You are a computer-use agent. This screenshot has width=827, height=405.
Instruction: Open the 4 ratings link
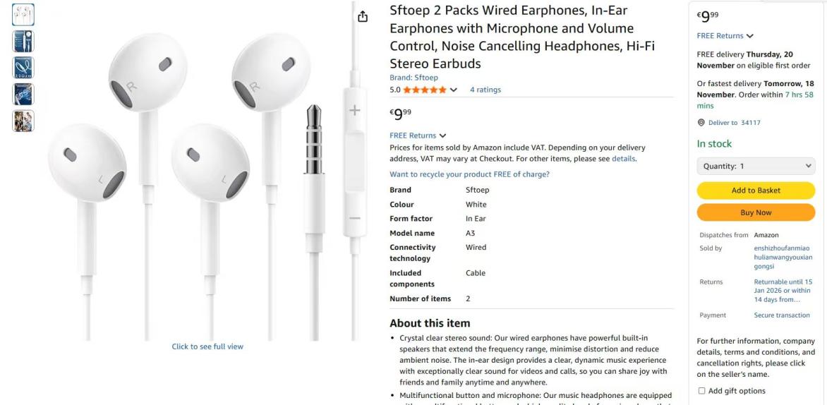(485, 90)
